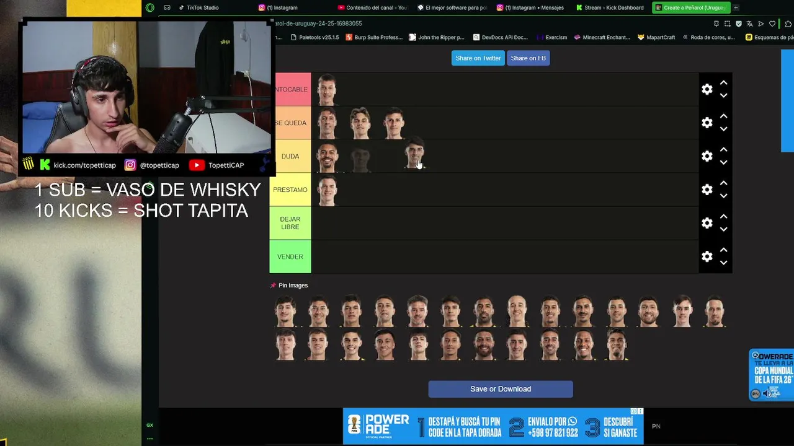Open Roda de cores bookmark
This screenshot has height=446, width=794.
[708, 37]
